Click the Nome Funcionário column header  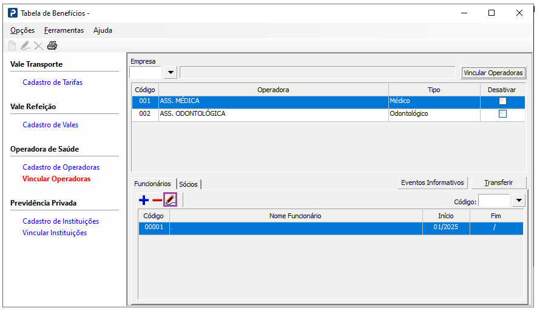click(296, 216)
